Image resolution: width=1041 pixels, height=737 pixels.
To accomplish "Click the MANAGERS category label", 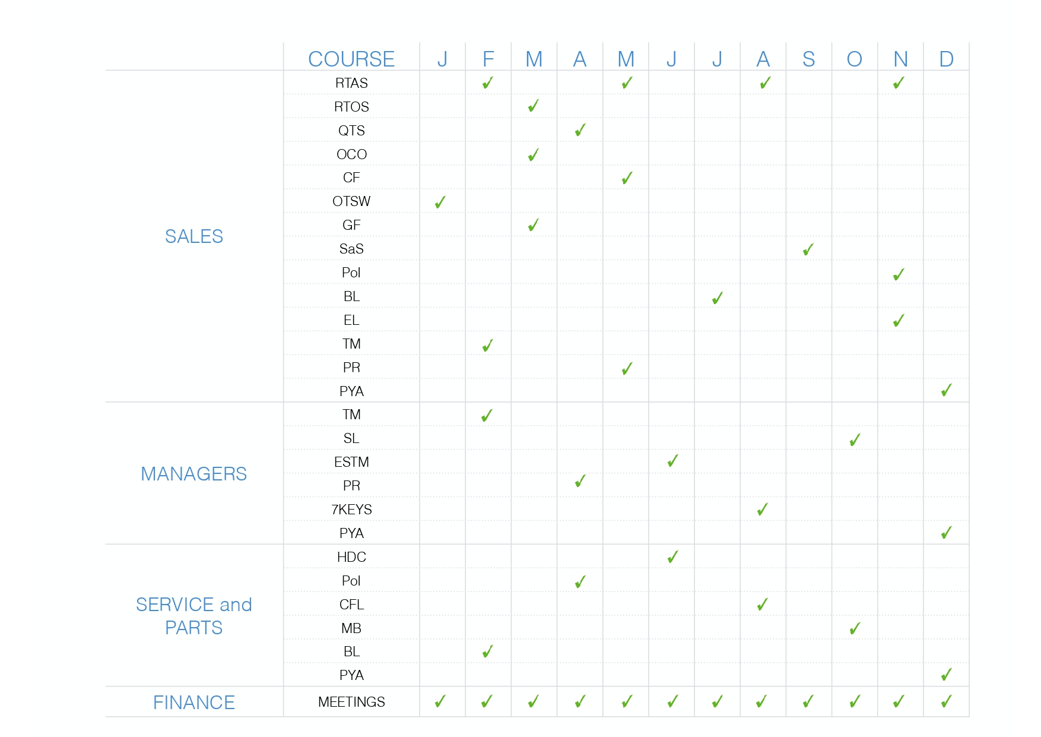I will [x=194, y=474].
